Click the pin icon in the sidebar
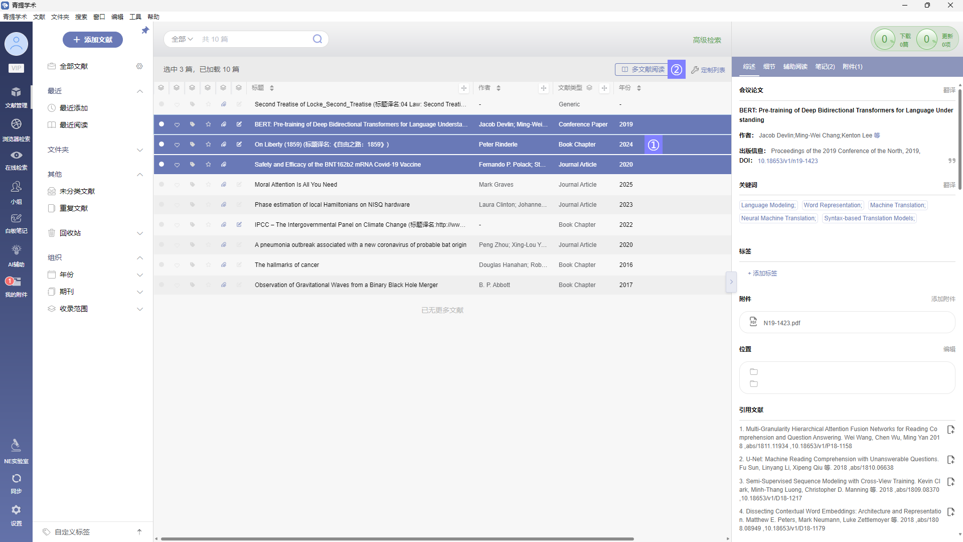963x542 pixels. click(145, 31)
